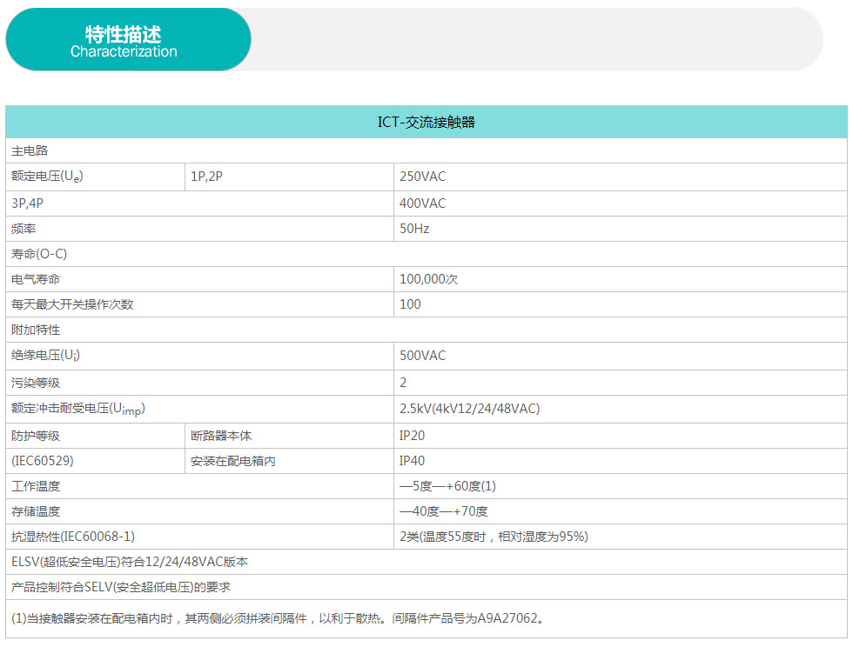Select the pollution level value 2

(403, 383)
